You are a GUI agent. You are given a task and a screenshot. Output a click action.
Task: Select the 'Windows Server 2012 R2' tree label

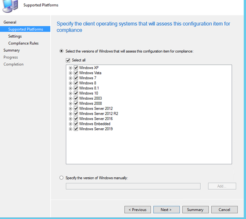pyautogui.click(x=98, y=114)
